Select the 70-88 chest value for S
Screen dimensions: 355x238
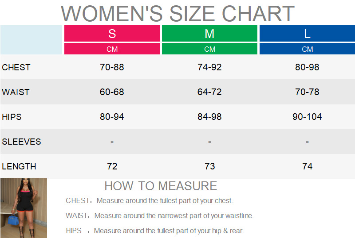pos(112,67)
